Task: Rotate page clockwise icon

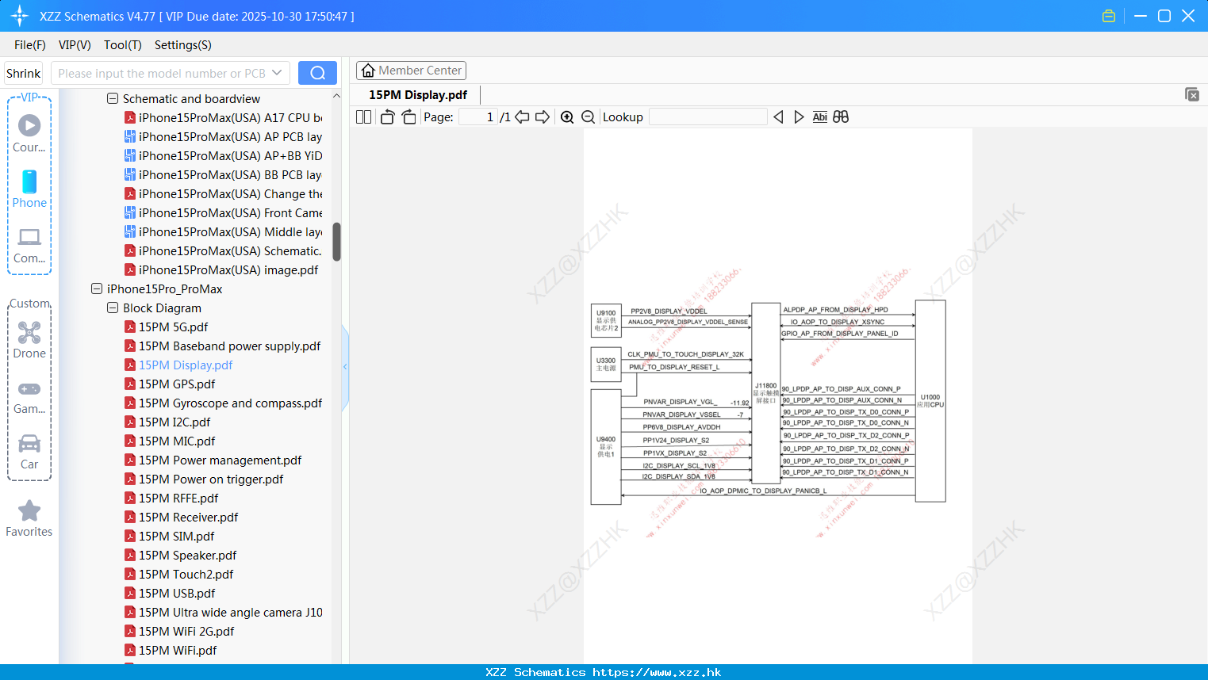Action: (408, 117)
